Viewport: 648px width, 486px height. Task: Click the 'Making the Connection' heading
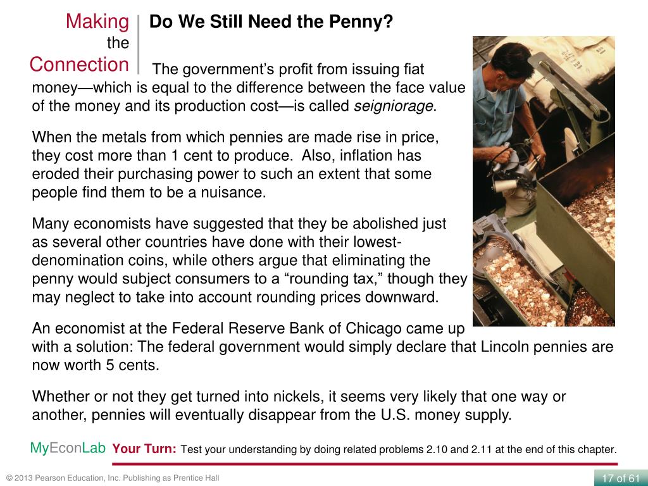coord(79,43)
